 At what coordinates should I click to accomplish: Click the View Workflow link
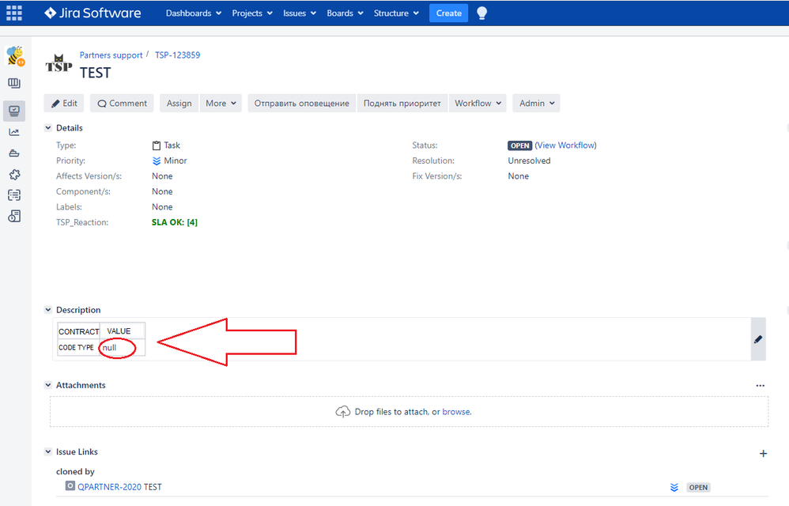(567, 145)
